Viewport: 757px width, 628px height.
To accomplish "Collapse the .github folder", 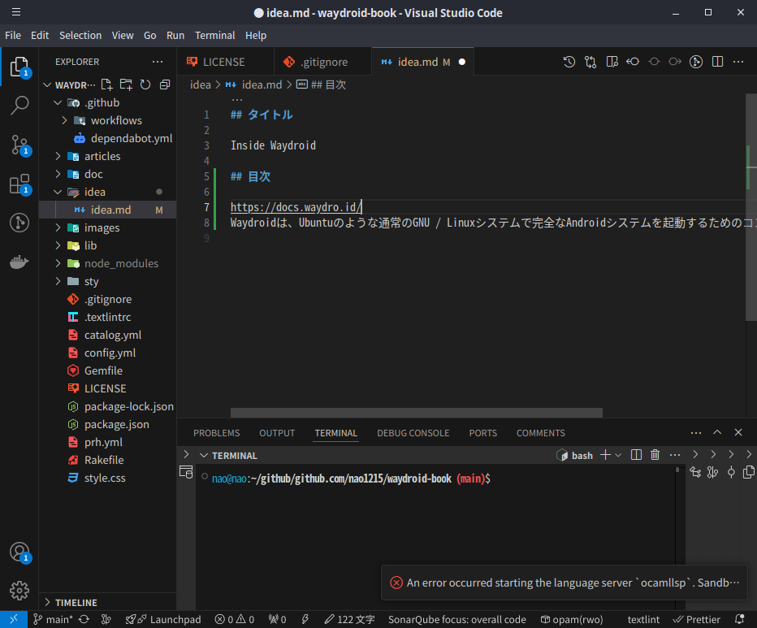I will [x=57, y=102].
